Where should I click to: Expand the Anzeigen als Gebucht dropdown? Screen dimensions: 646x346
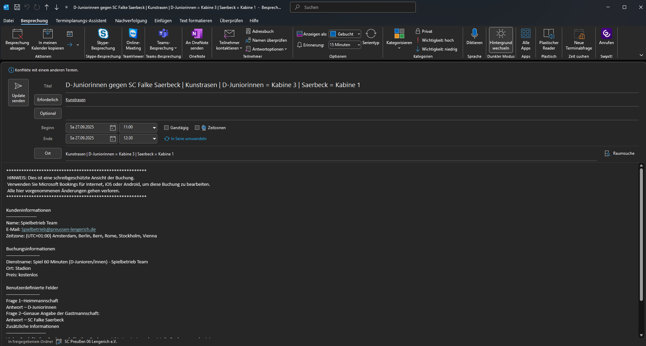click(x=358, y=34)
